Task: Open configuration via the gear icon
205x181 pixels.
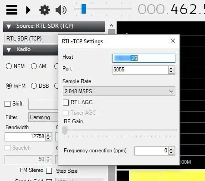Action: [x=45, y=10]
